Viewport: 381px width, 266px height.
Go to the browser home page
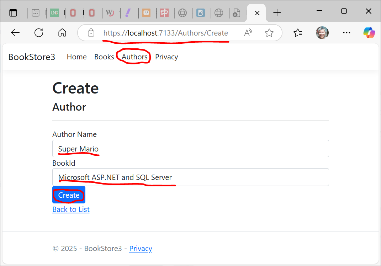coord(62,33)
